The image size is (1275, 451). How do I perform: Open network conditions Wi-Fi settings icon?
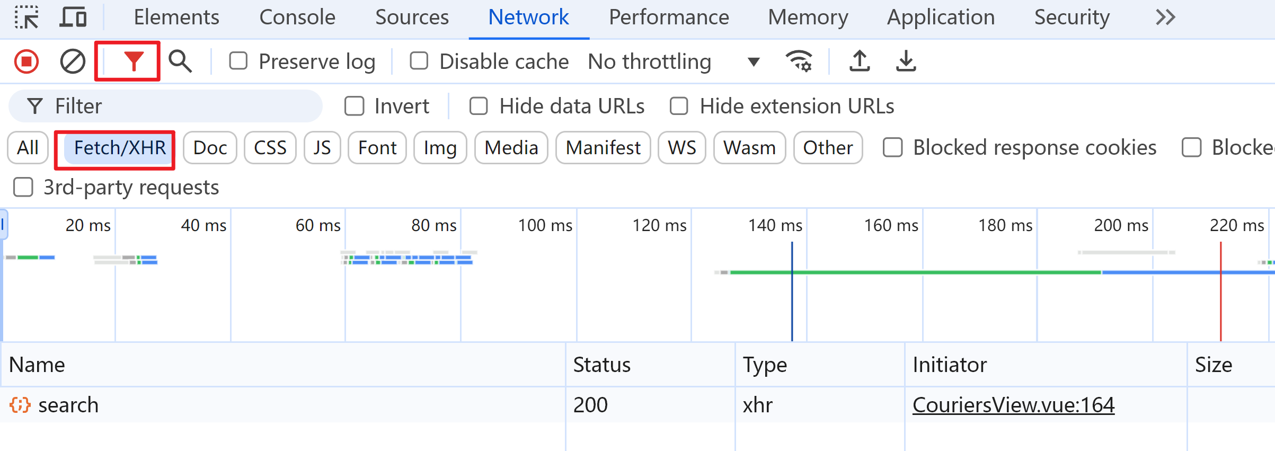pos(799,61)
